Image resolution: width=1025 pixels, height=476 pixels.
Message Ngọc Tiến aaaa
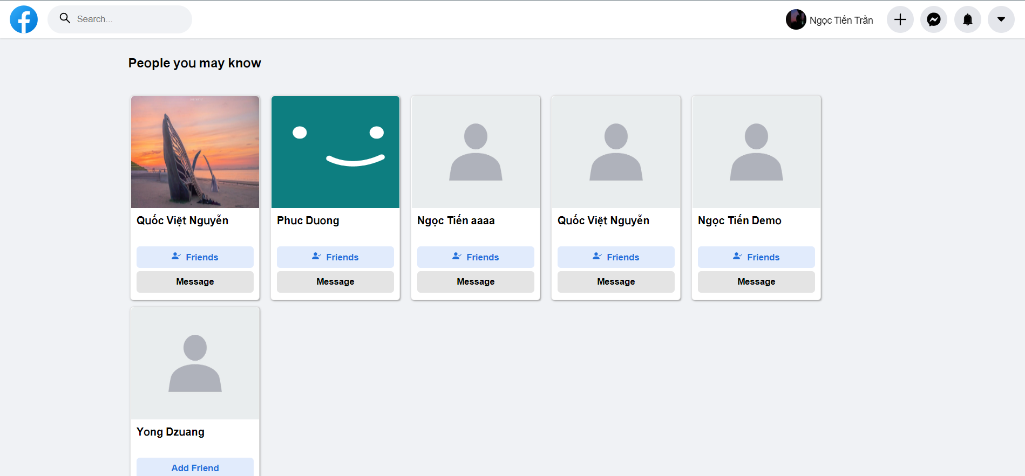click(x=476, y=282)
